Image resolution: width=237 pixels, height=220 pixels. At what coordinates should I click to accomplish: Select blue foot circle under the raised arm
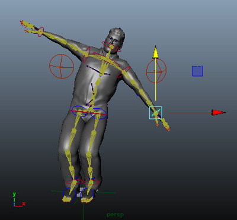point(69,194)
